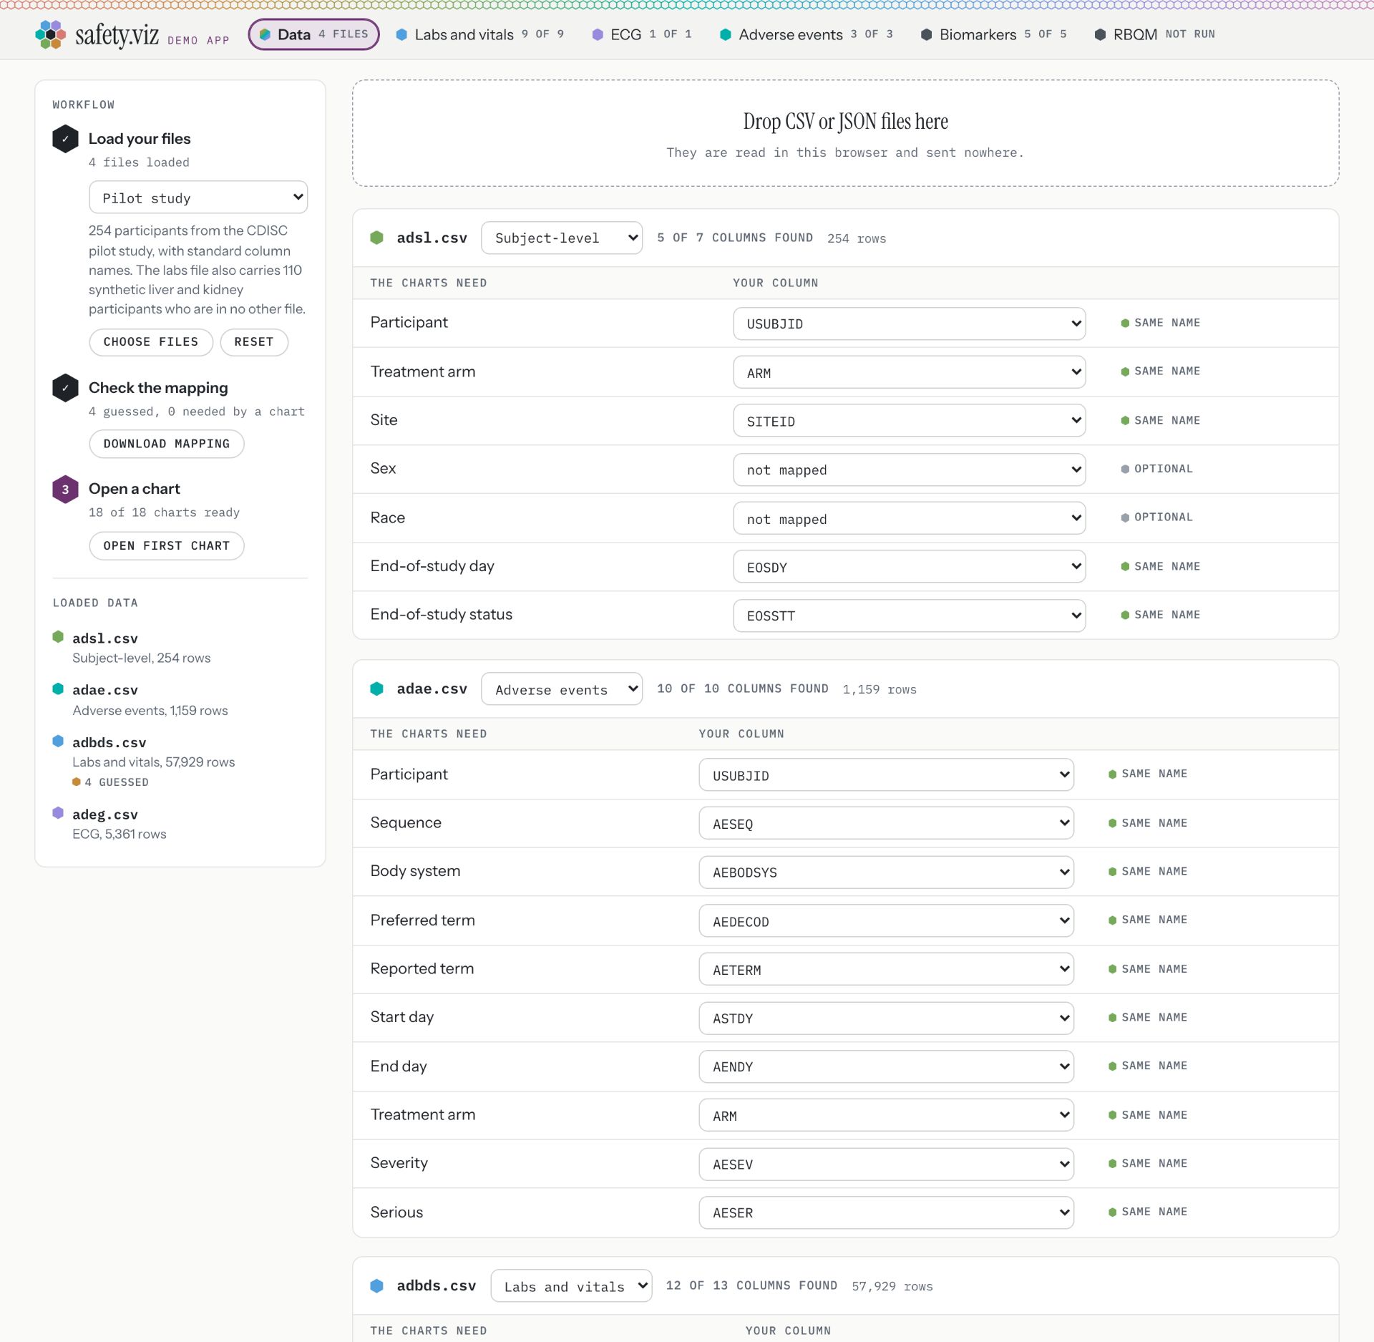Viewport: 1374px width, 1342px height.
Task: Click the grey OPTIONAL dot in Sex row
Action: coord(1125,469)
